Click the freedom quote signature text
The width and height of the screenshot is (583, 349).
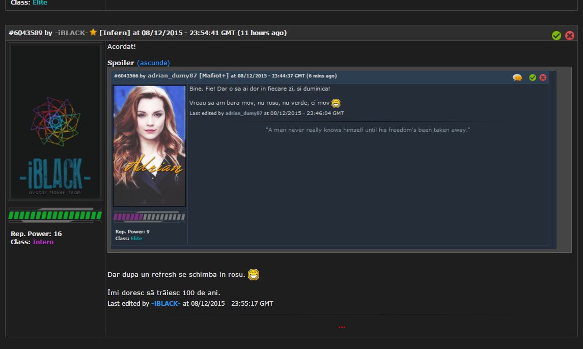(x=368, y=130)
